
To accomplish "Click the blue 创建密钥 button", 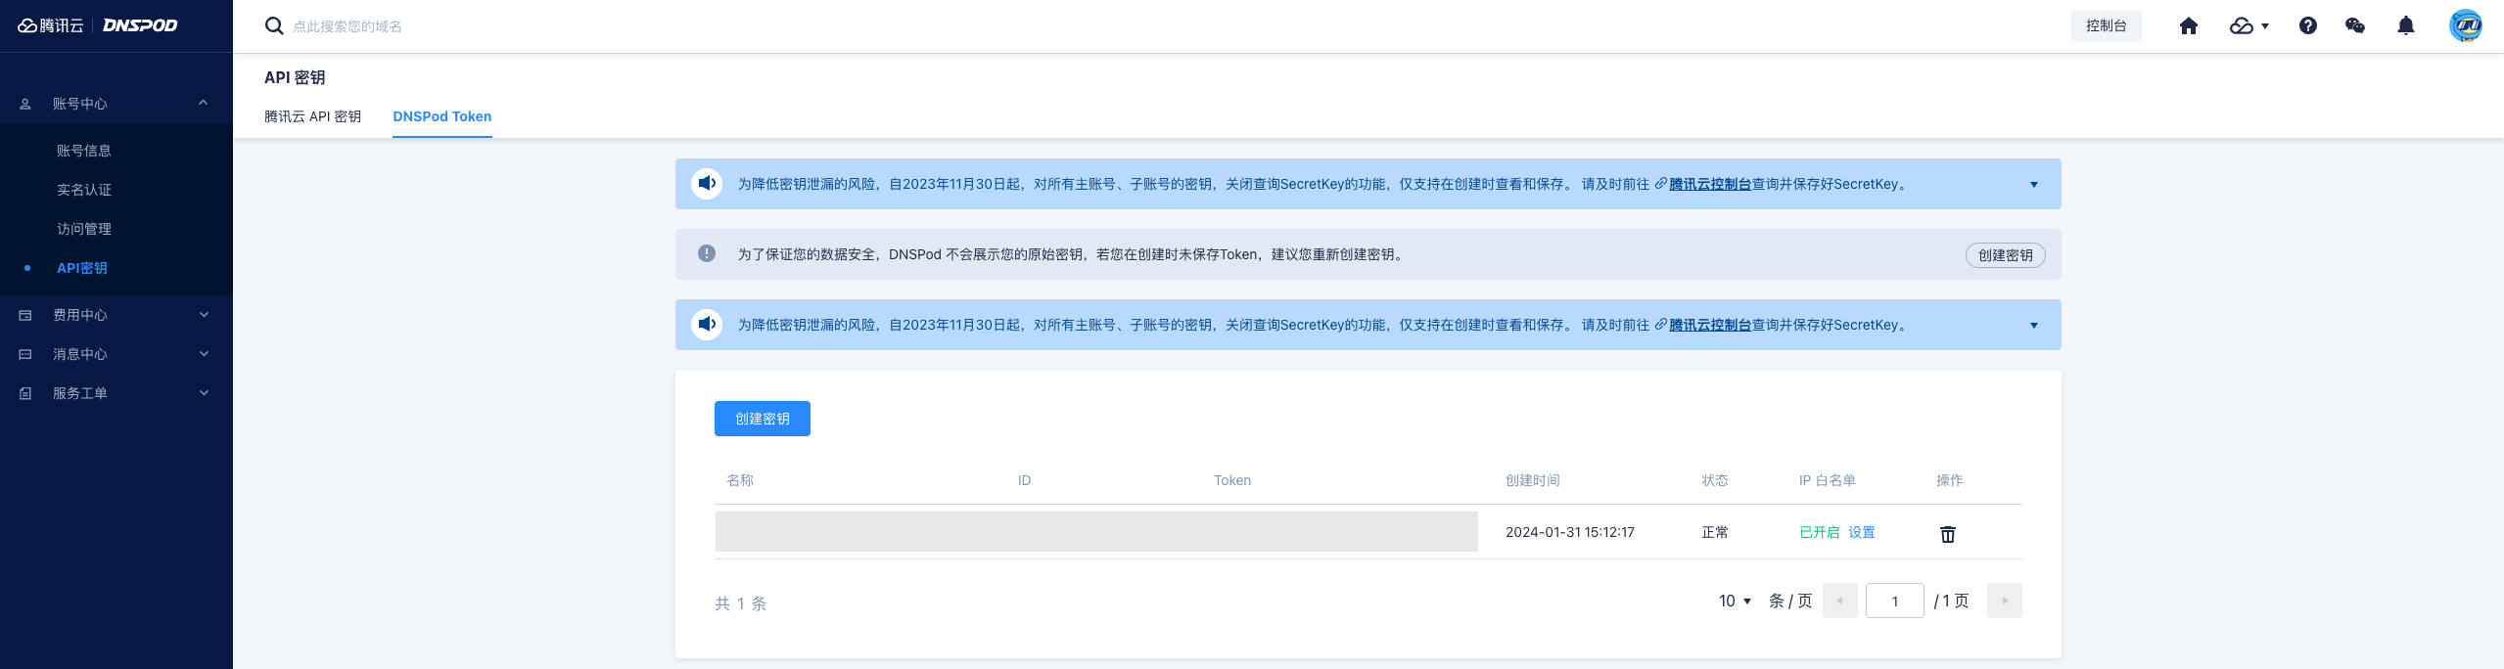I will tap(763, 419).
